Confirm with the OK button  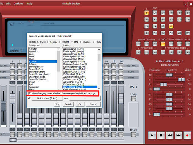(x=80, y=104)
